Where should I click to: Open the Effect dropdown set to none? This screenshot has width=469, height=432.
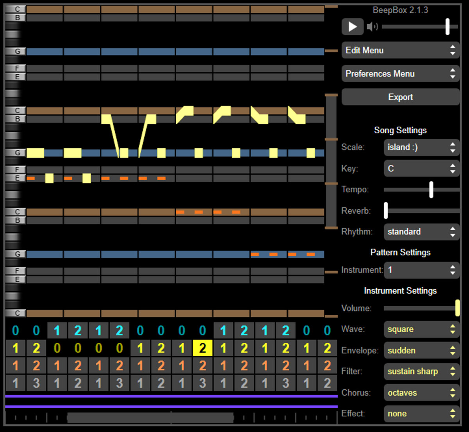[x=421, y=414]
